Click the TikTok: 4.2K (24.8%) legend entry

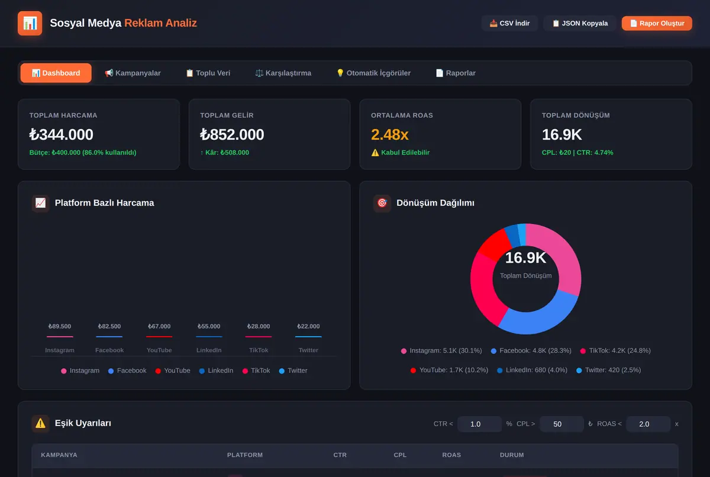pyautogui.click(x=615, y=351)
